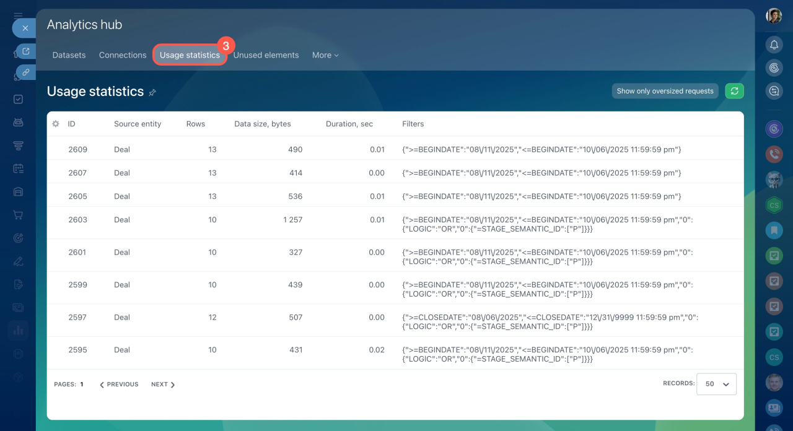
Task: Click the green refresh button
Action: click(x=734, y=91)
